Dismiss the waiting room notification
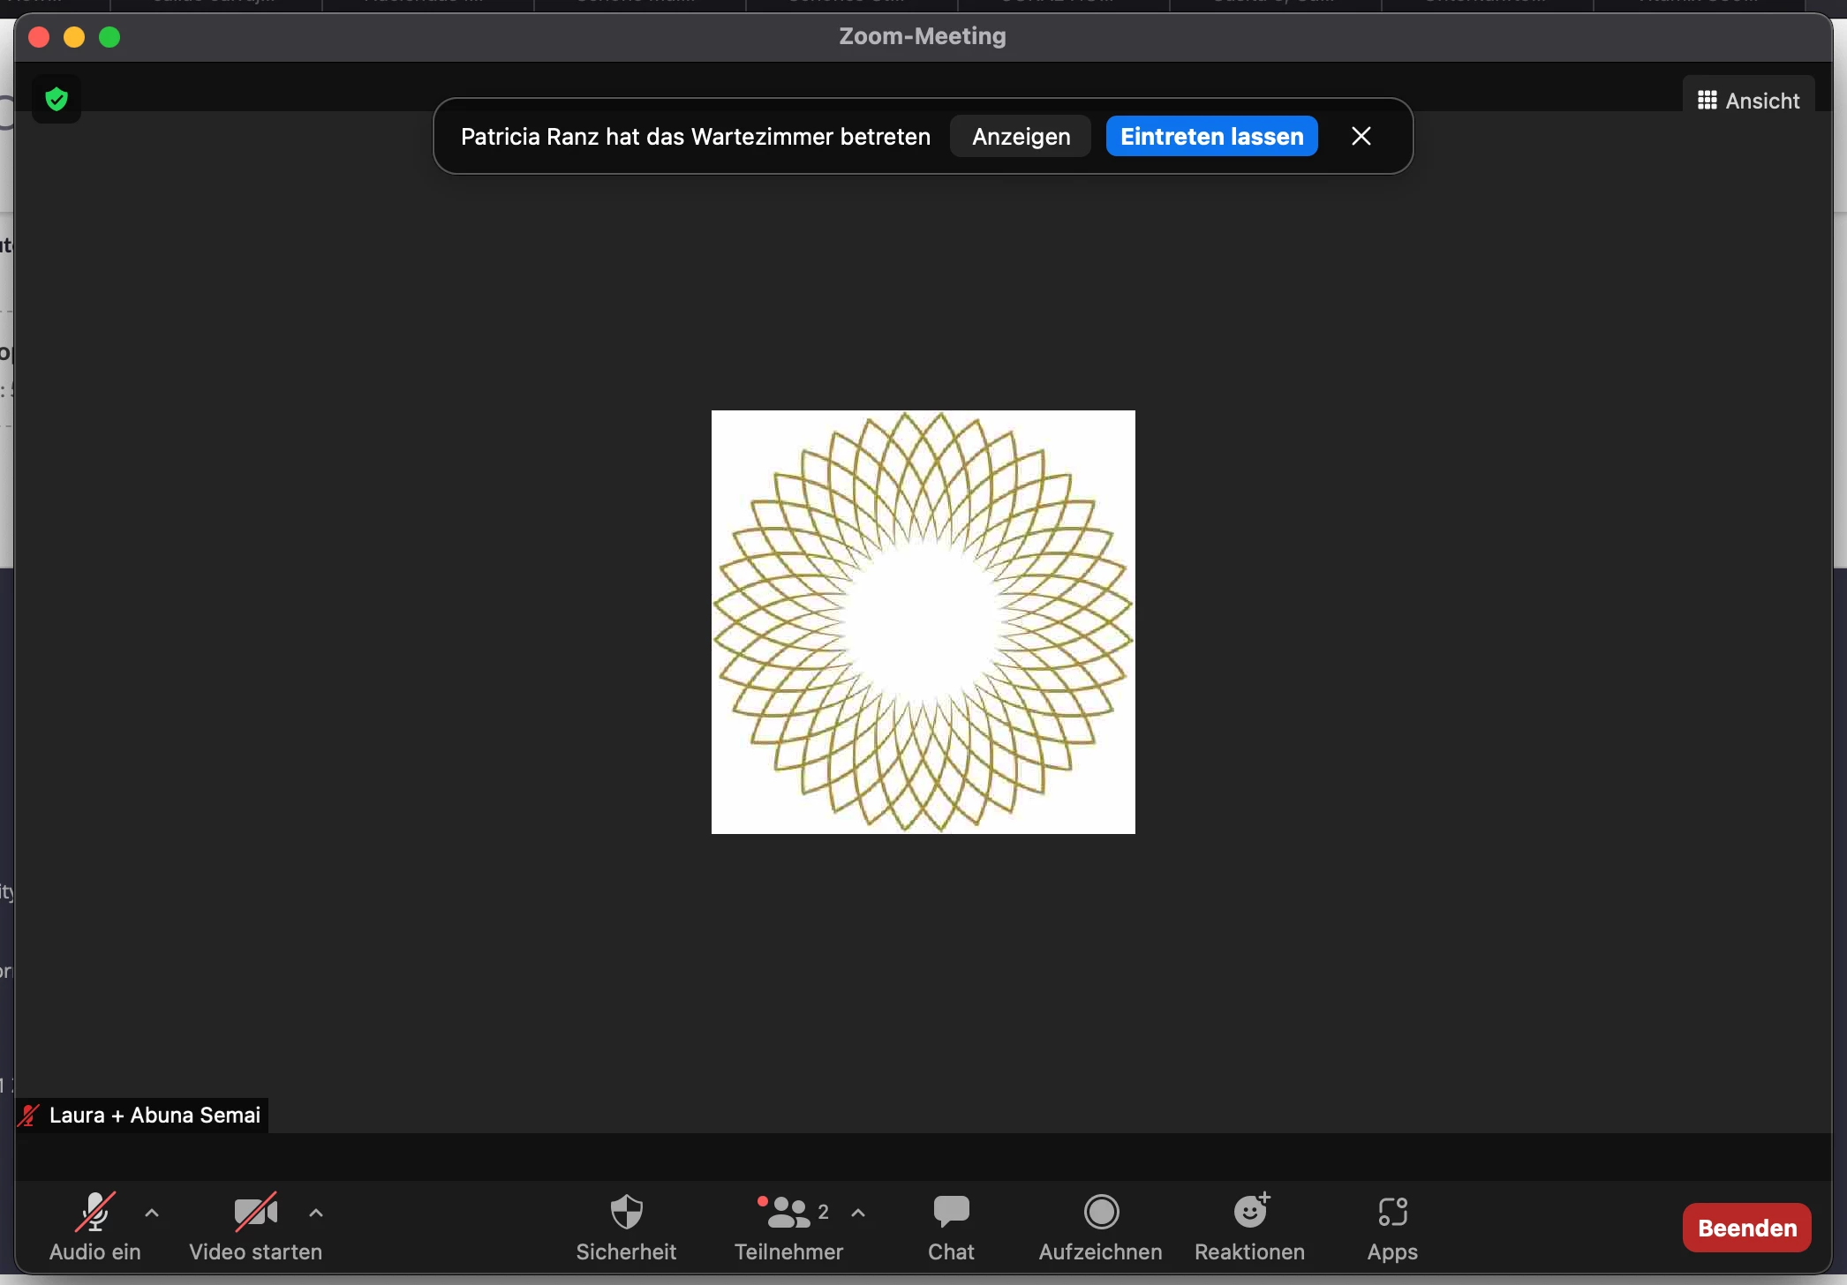 (1361, 136)
